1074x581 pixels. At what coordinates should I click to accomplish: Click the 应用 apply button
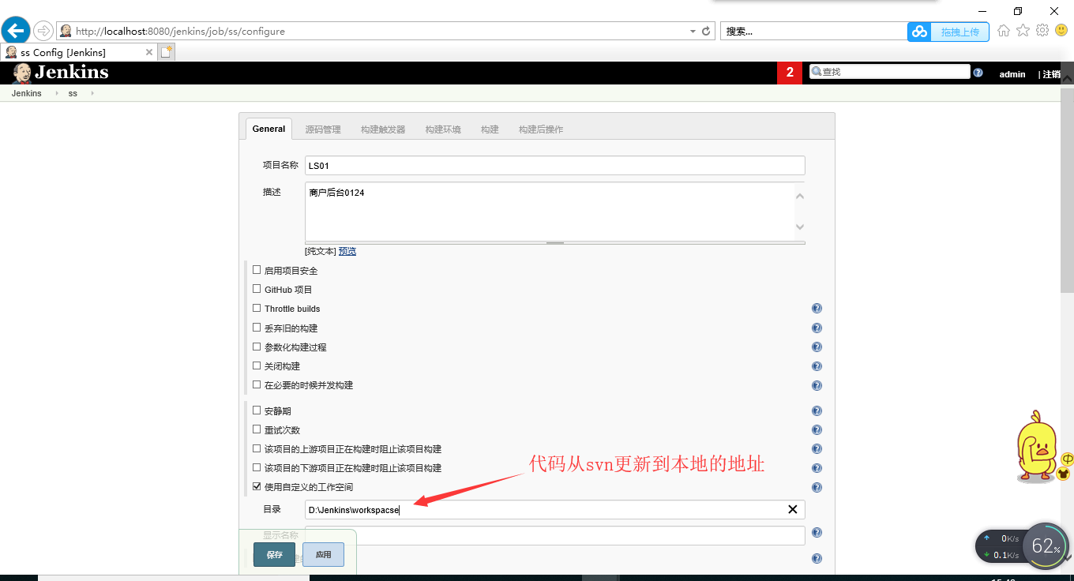coord(323,555)
